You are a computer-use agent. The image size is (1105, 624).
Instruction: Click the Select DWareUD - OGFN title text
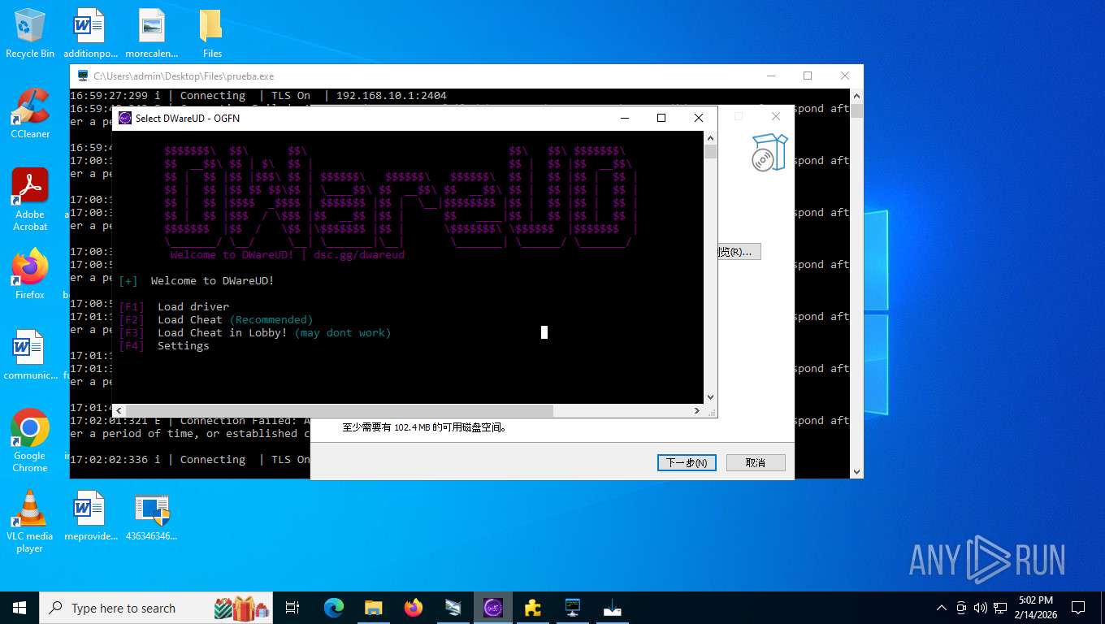[x=188, y=118]
